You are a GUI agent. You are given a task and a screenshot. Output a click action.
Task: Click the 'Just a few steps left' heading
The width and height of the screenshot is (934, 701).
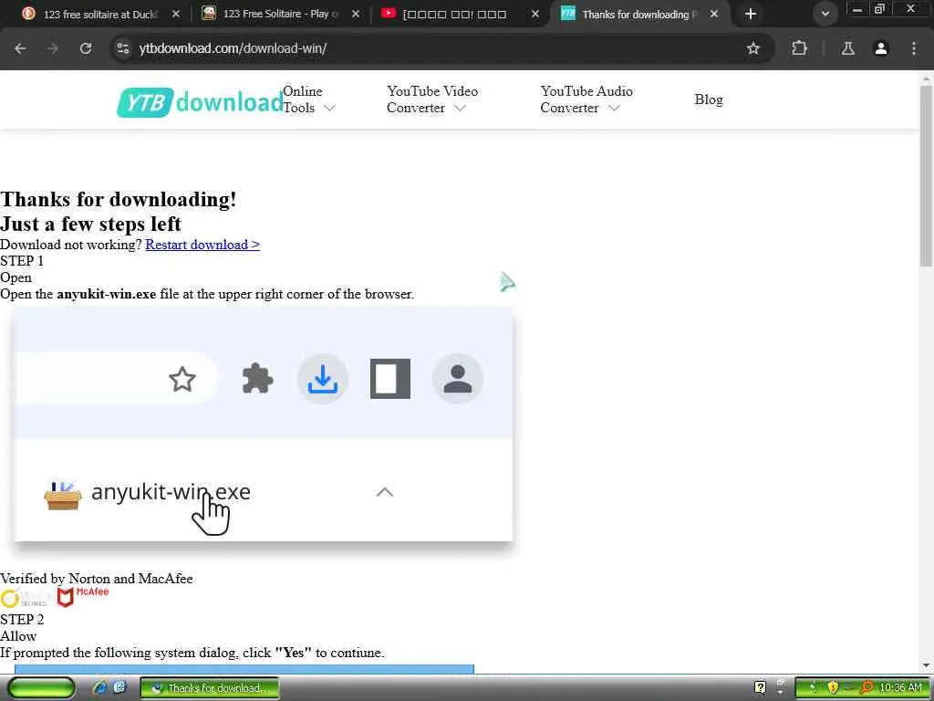tap(90, 225)
